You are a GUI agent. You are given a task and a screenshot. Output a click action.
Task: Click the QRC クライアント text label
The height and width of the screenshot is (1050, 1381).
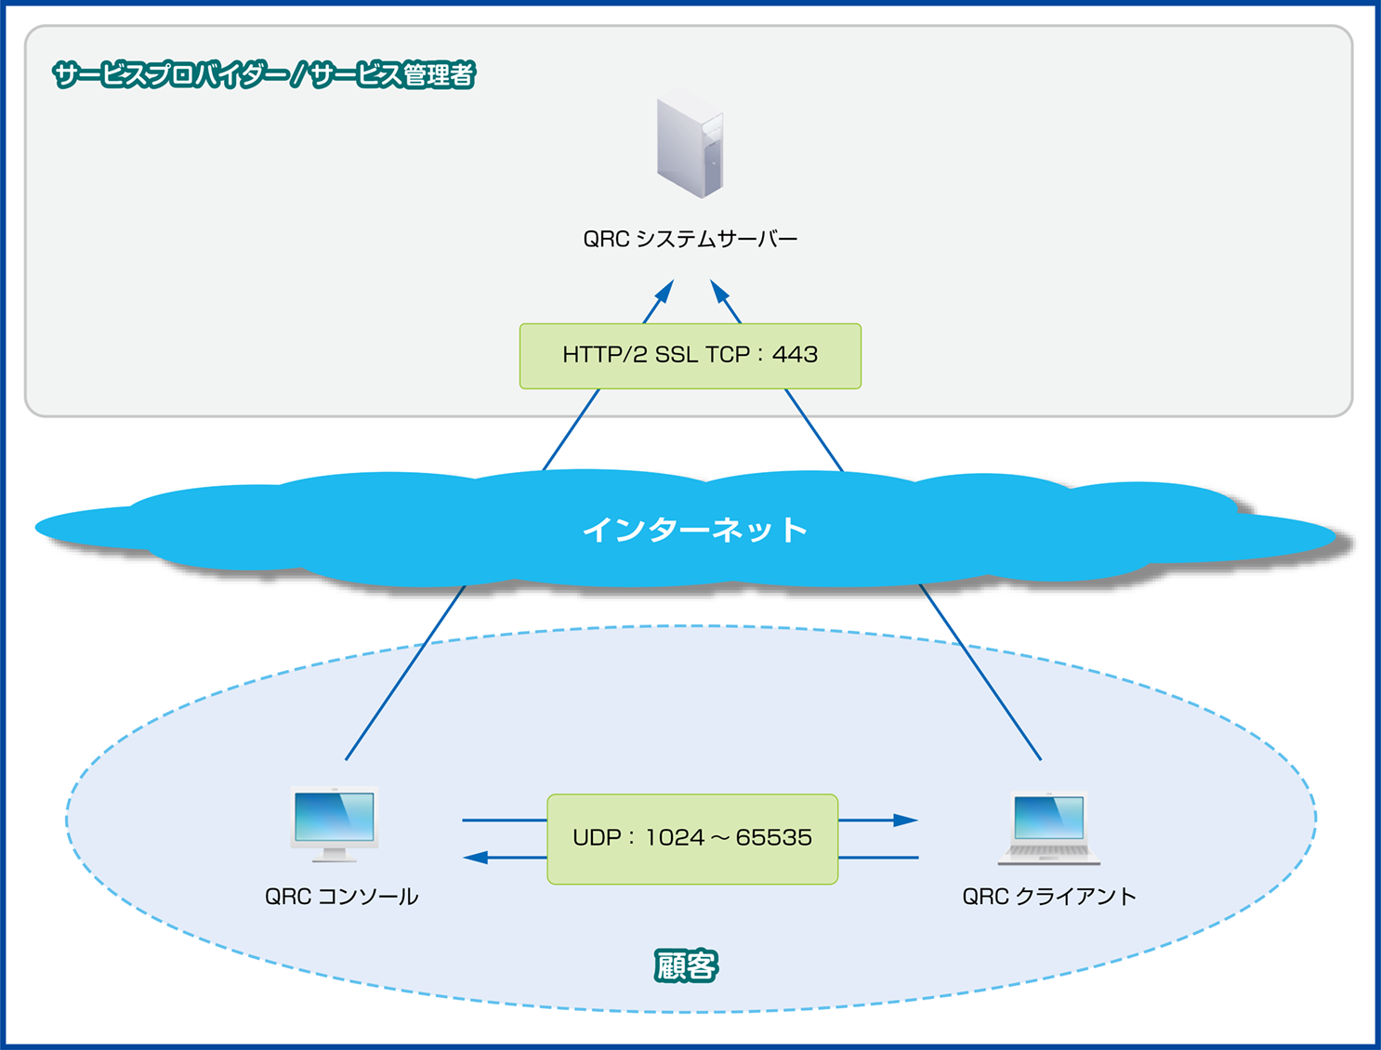(1048, 897)
